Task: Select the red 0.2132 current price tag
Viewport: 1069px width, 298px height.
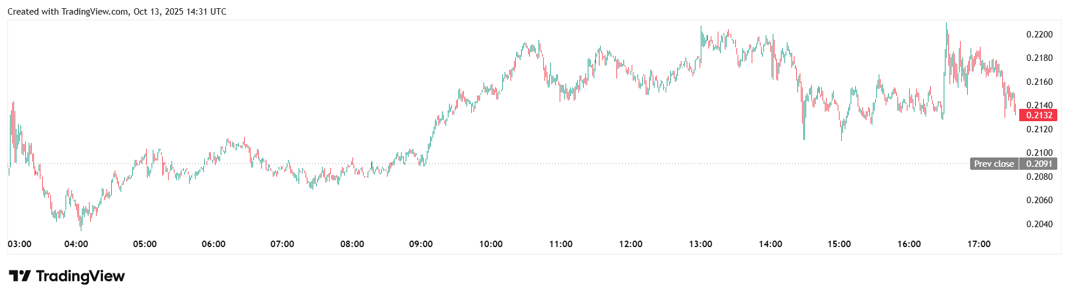Action: coord(1039,115)
